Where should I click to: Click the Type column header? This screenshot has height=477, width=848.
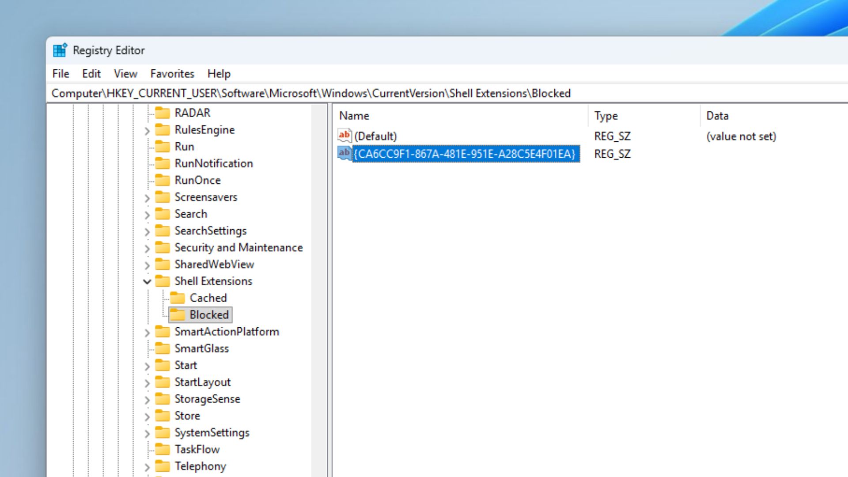[606, 115]
